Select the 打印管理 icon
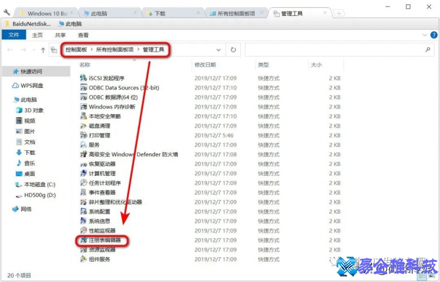 [84, 135]
